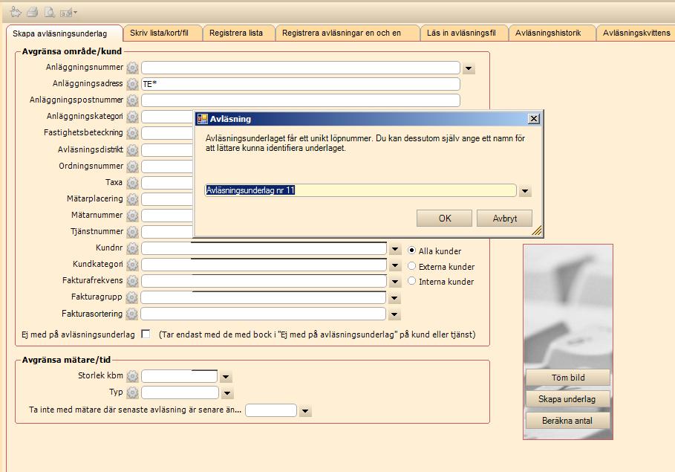Image resolution: width=675 pixels, height=472 pixels.
Task: Expand the Fakturagrupp dropdown
Action: tap(394, 298)
